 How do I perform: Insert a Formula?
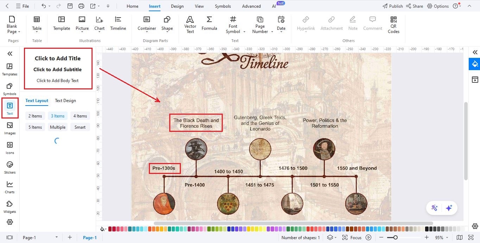(209, 23)
